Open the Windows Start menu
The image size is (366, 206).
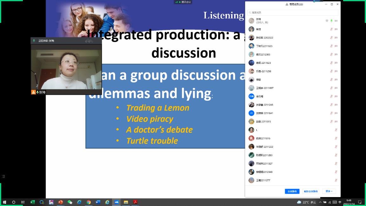click(4, 202)
